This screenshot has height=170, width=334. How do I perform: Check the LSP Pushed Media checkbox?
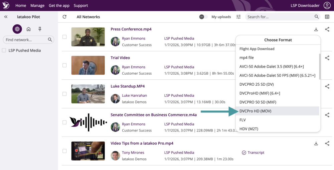point(4,51)
